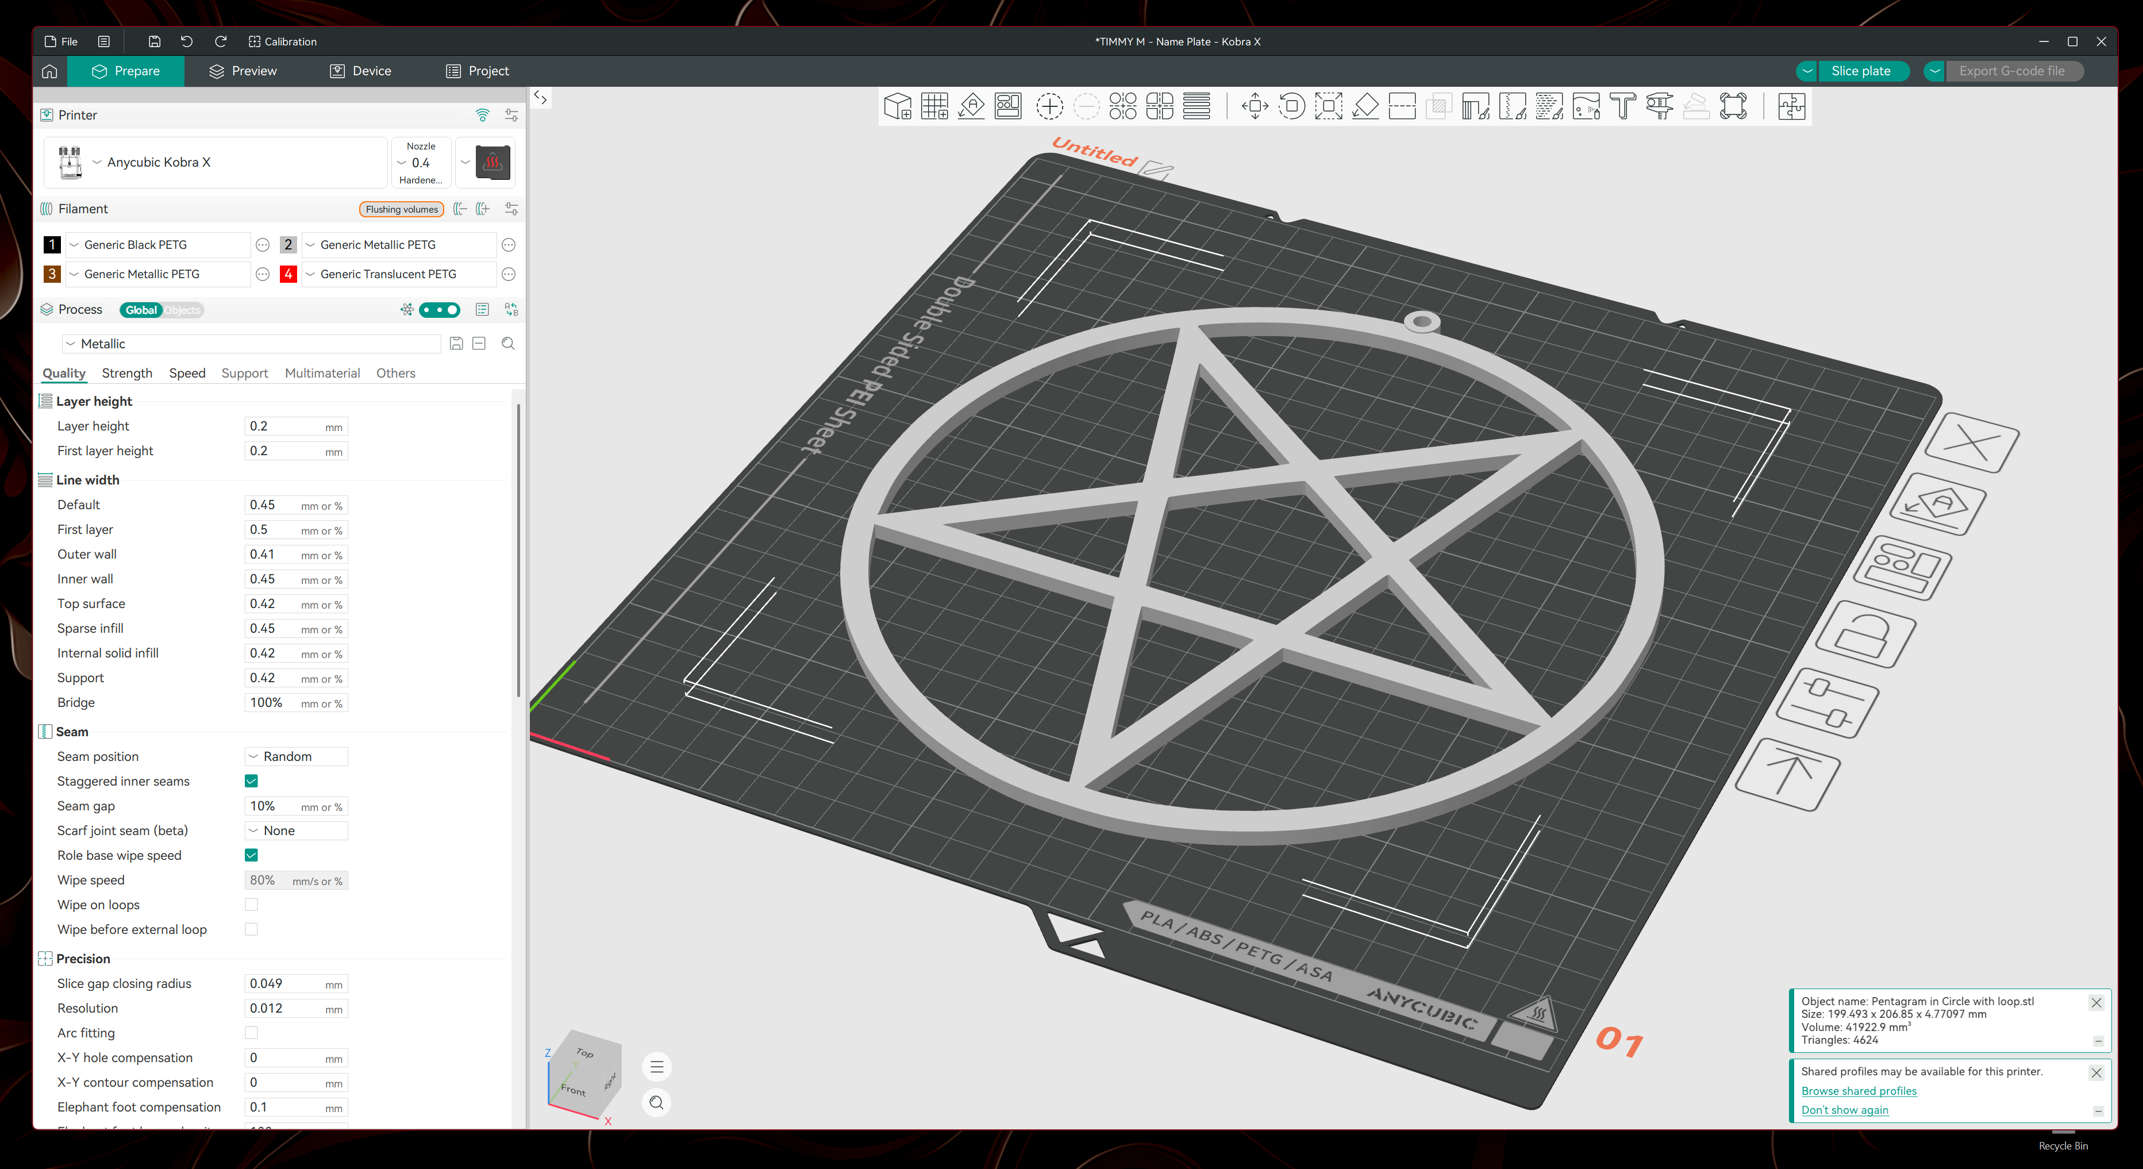Open the Anycubic Kobra X printer dropdown
The height and width of the screenshot is (1169, 2143).
pyautogui.click(x=216, y=162)
